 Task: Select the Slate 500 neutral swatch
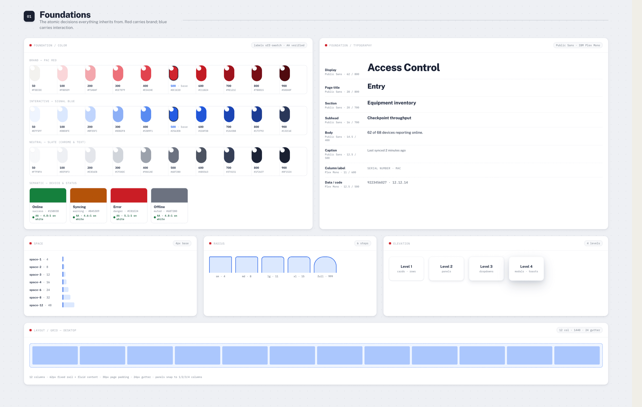tap(174, 155)
